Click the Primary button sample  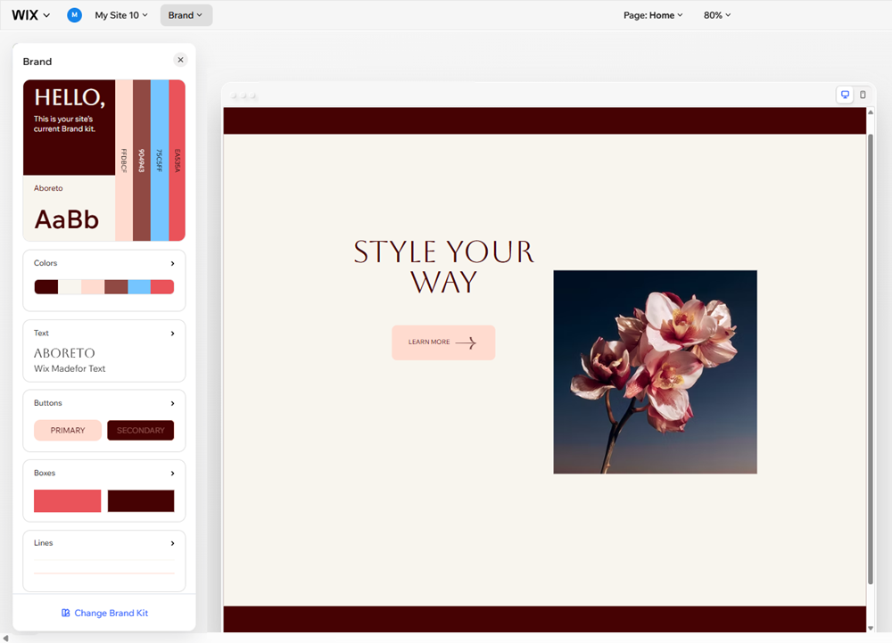(x=67, y=430)
